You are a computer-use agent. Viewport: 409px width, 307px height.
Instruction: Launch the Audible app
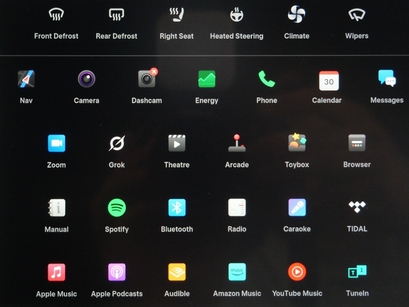(177, 272)
